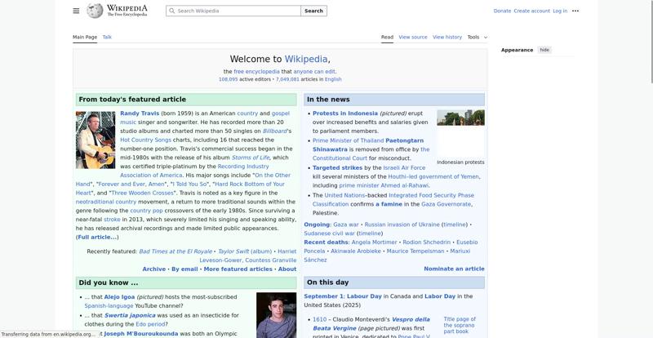
Task: Click the 108,095 active editors link
Action: [x=229, y=79]
